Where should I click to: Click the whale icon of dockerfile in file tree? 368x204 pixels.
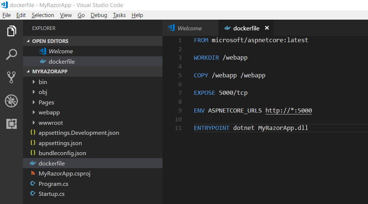click(33, 163)
